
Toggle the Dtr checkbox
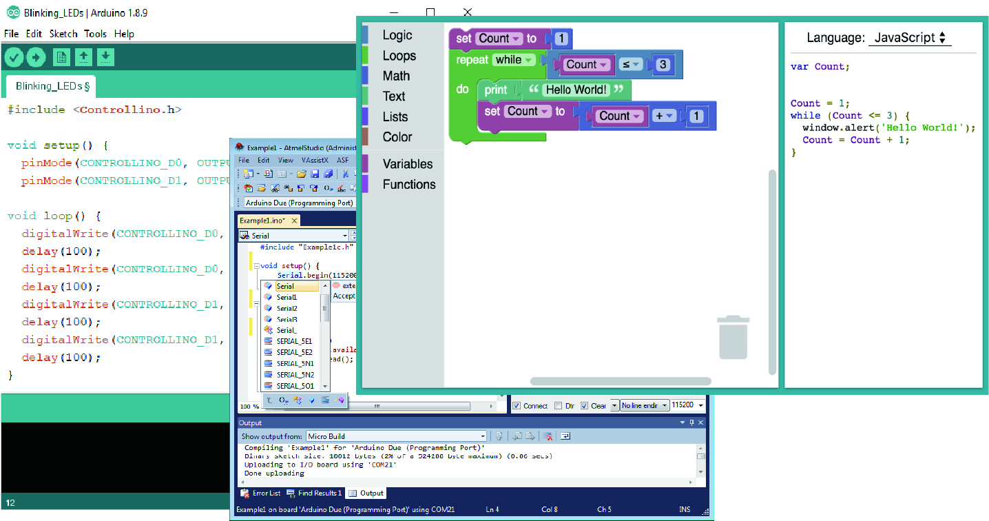pyautogui.click(x=558, y=406)
